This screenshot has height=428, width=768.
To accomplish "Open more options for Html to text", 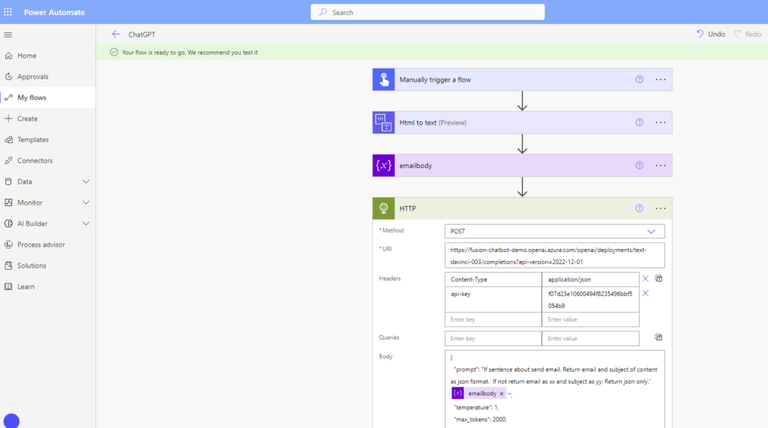I will click(x=661, y=122).
